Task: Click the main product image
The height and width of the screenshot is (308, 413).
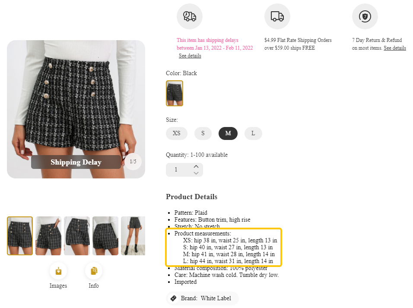Action: coord(76,99)
